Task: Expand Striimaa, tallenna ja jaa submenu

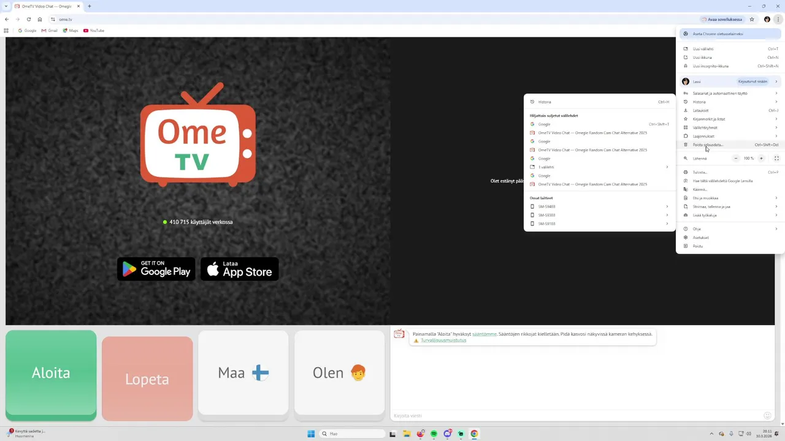Action: 730,206
